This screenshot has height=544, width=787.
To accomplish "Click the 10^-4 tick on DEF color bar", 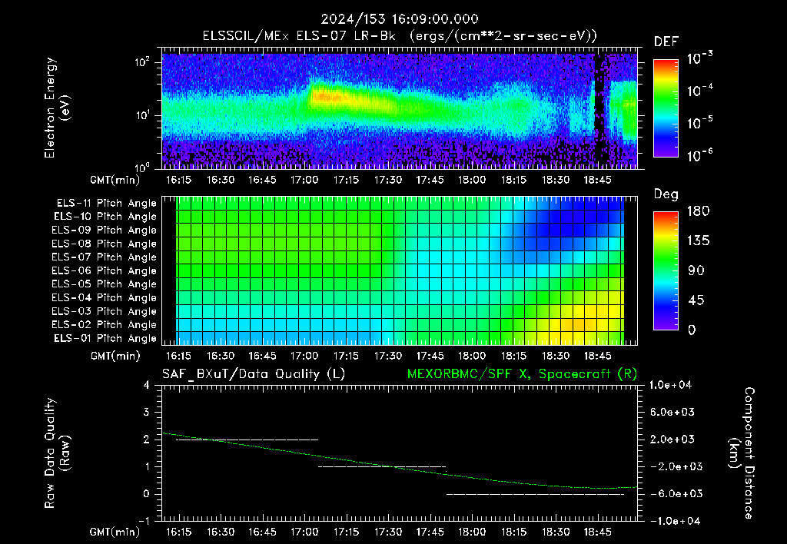I will (699, 91).
